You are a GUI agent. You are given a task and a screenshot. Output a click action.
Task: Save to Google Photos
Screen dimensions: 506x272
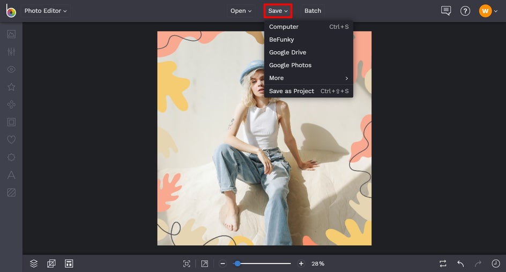click(309, 65)
